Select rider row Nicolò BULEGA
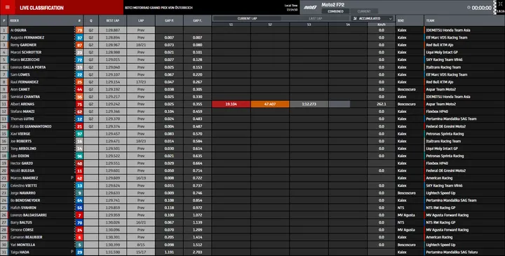505x256 pixels. coord(252,170)
